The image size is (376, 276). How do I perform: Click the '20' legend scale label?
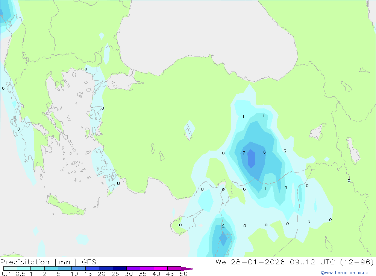pyautogui.click(x=102, y=274)
